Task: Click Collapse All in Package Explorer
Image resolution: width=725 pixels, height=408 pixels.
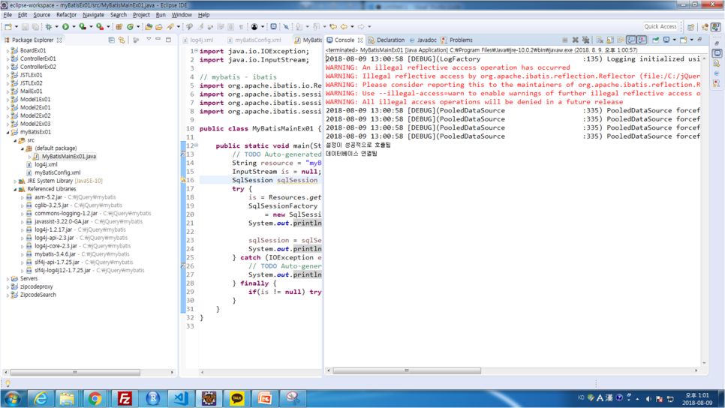Action: pyautogui.click(x=111, y=40)
